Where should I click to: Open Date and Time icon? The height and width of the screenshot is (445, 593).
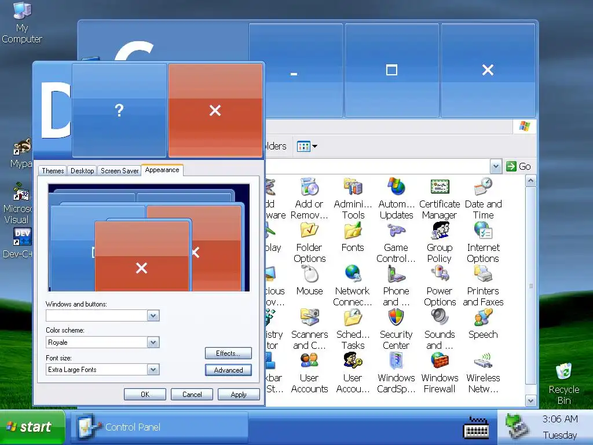[x=484, y=187]
